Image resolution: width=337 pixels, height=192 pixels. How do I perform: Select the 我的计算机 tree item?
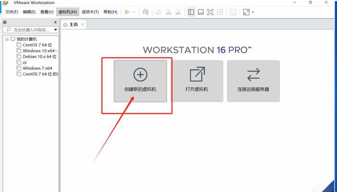pos(26,39)
